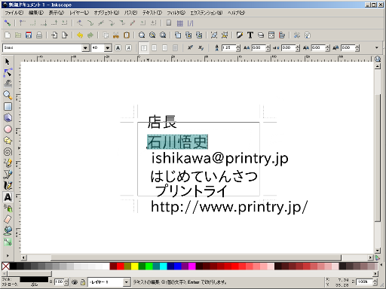386x289 pixels.
Task: Set text alignment to right
Action: click(x=165, y=47)
